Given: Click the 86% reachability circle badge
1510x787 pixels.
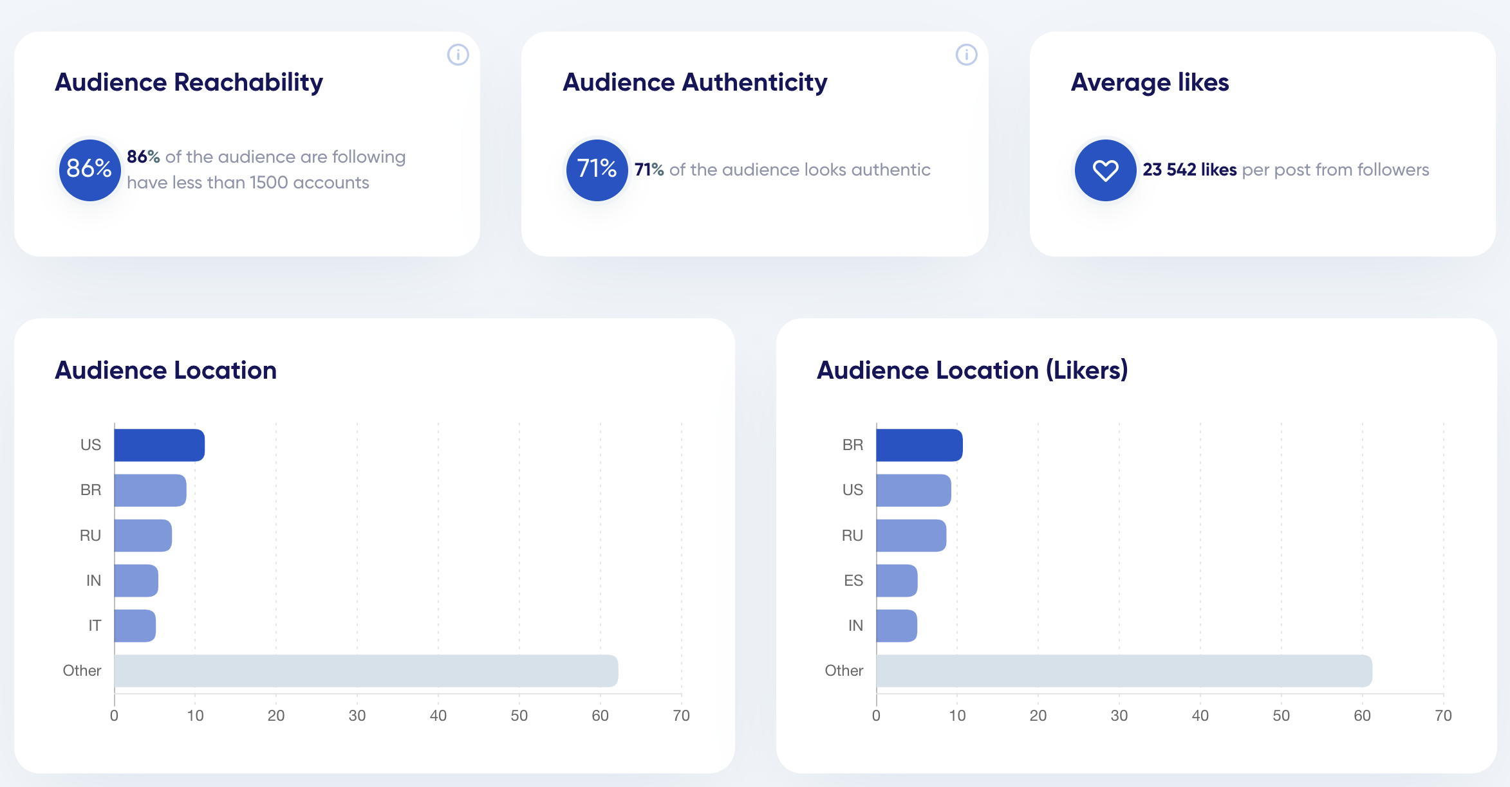Looking at the screenshot, I should 89,170.
